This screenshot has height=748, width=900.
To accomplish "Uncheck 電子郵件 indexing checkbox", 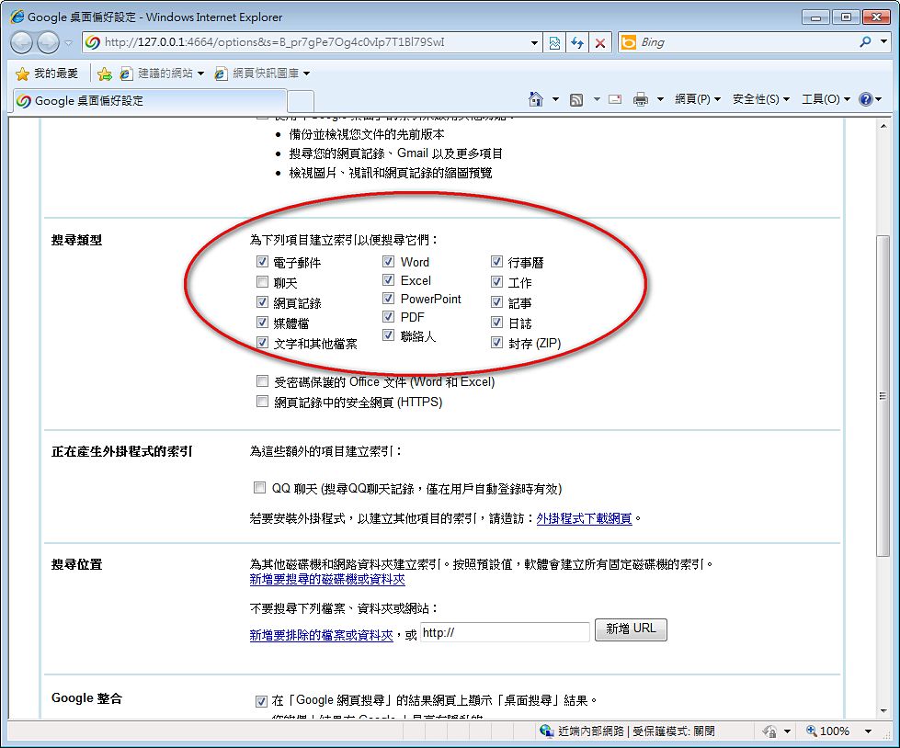I will click(262, 262).
